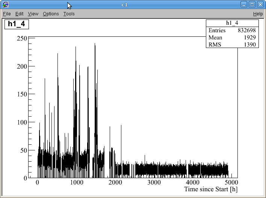Open the File menu
The image size is (266, 198).
point(7,14)
